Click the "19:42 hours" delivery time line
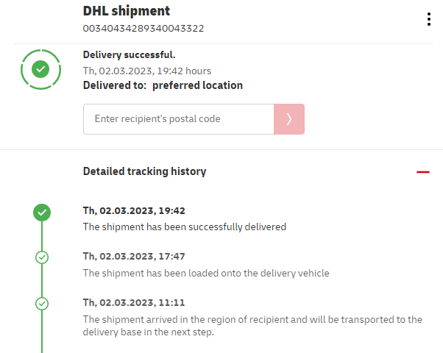This screenshot has height=353, width=443. pos(147,71)
